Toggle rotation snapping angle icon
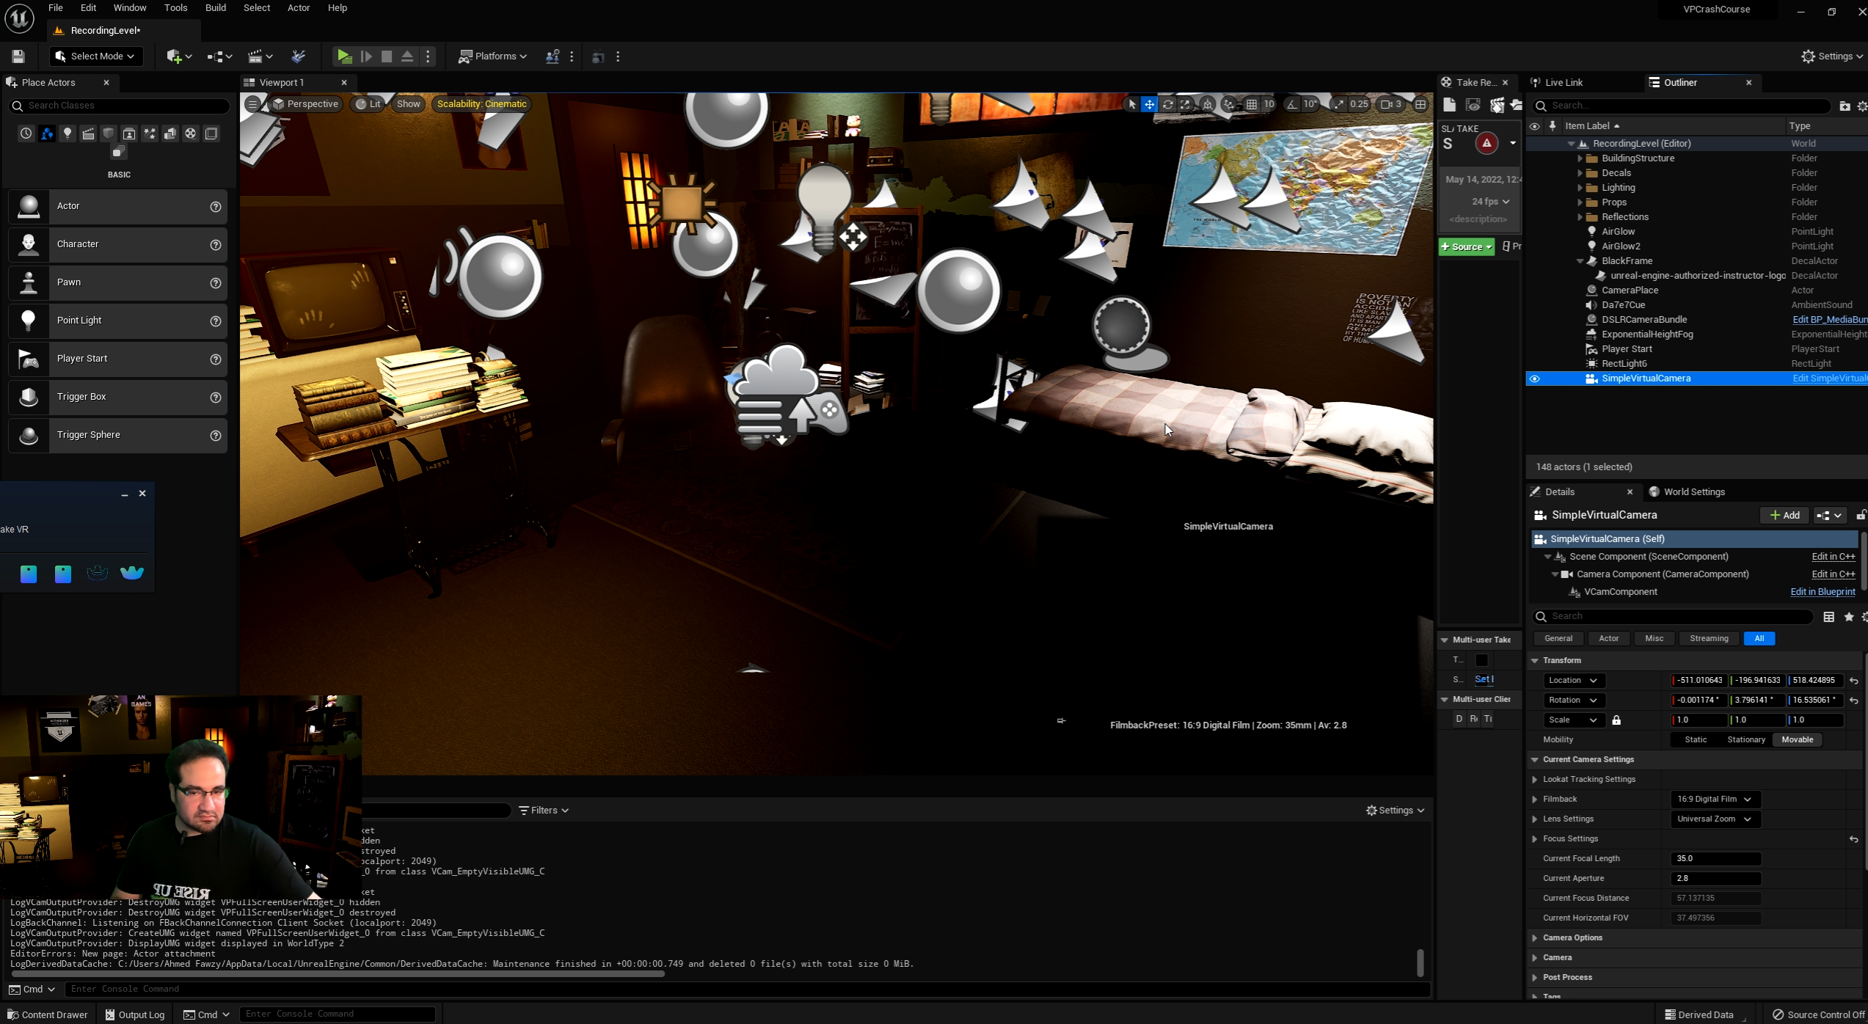 point(1292,104)
